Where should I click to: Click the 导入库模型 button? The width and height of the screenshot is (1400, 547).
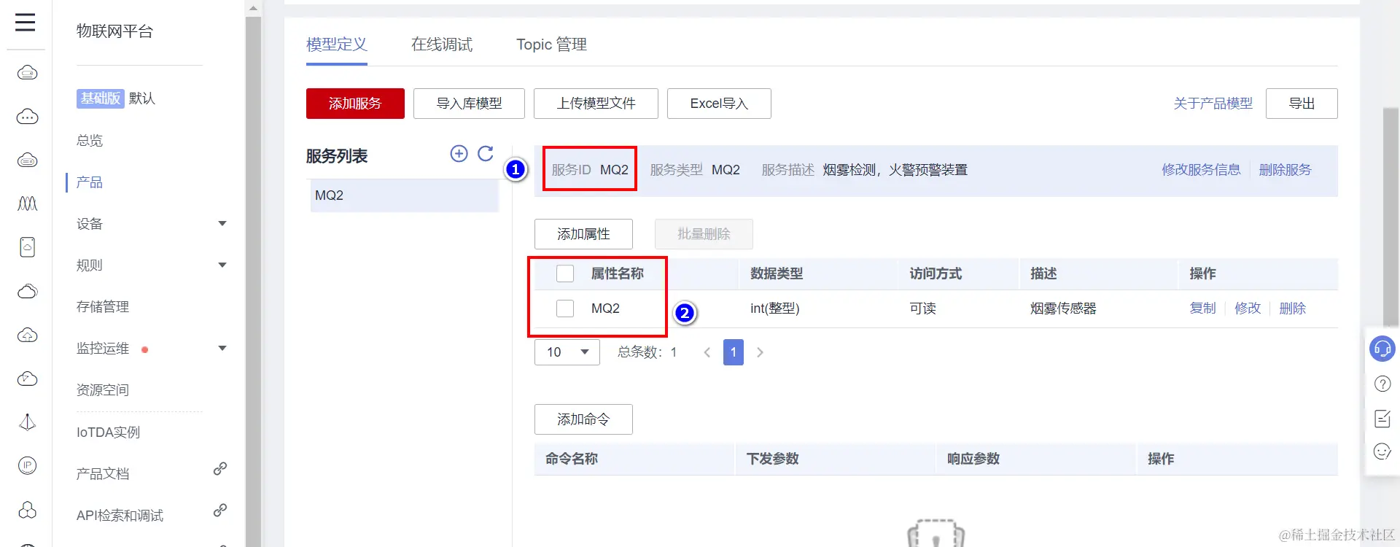click(x=469, y=104)
